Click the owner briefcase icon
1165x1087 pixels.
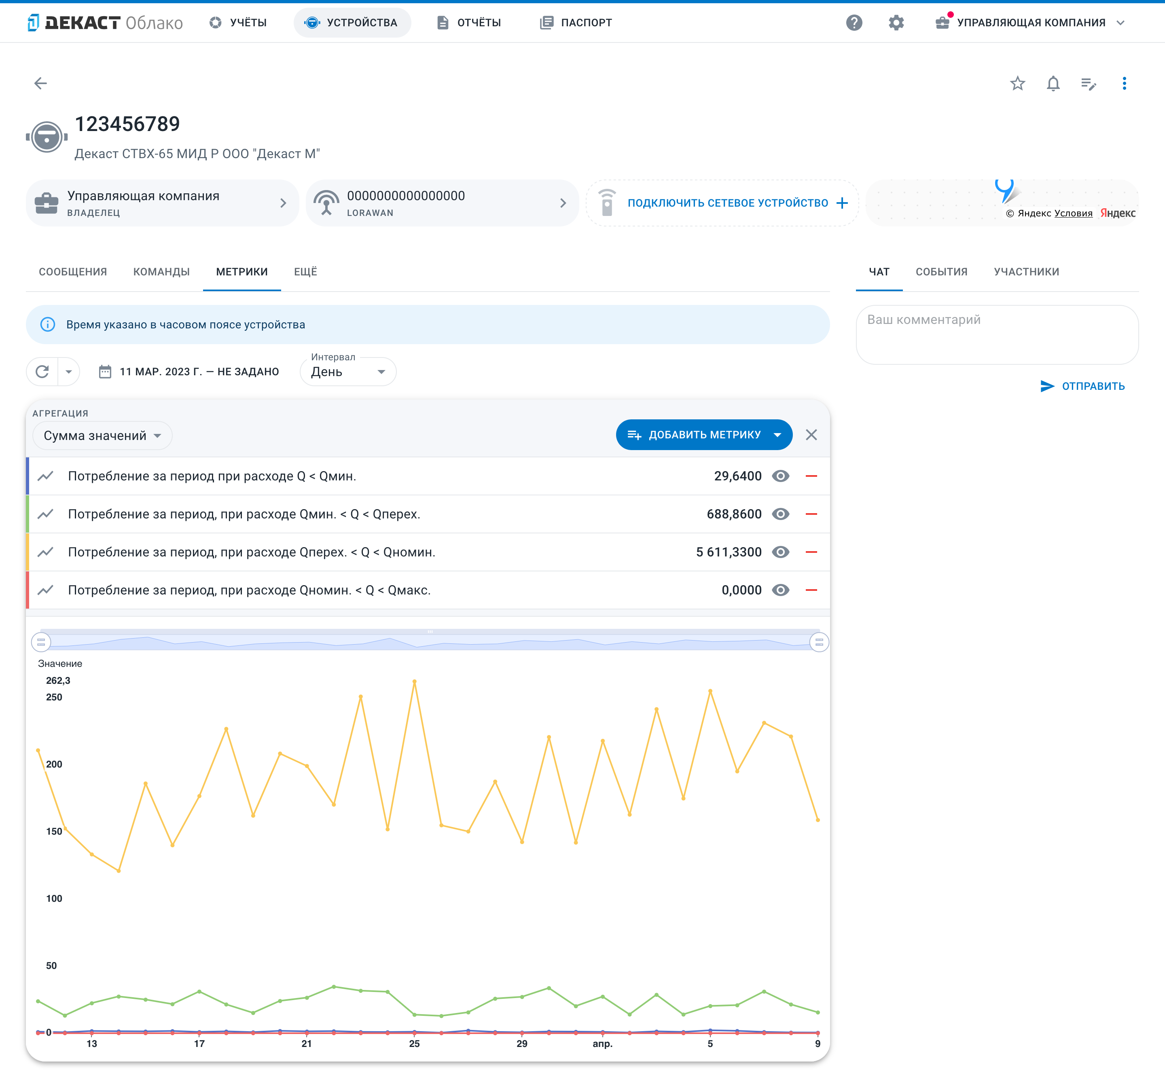[x=46, y=203]
